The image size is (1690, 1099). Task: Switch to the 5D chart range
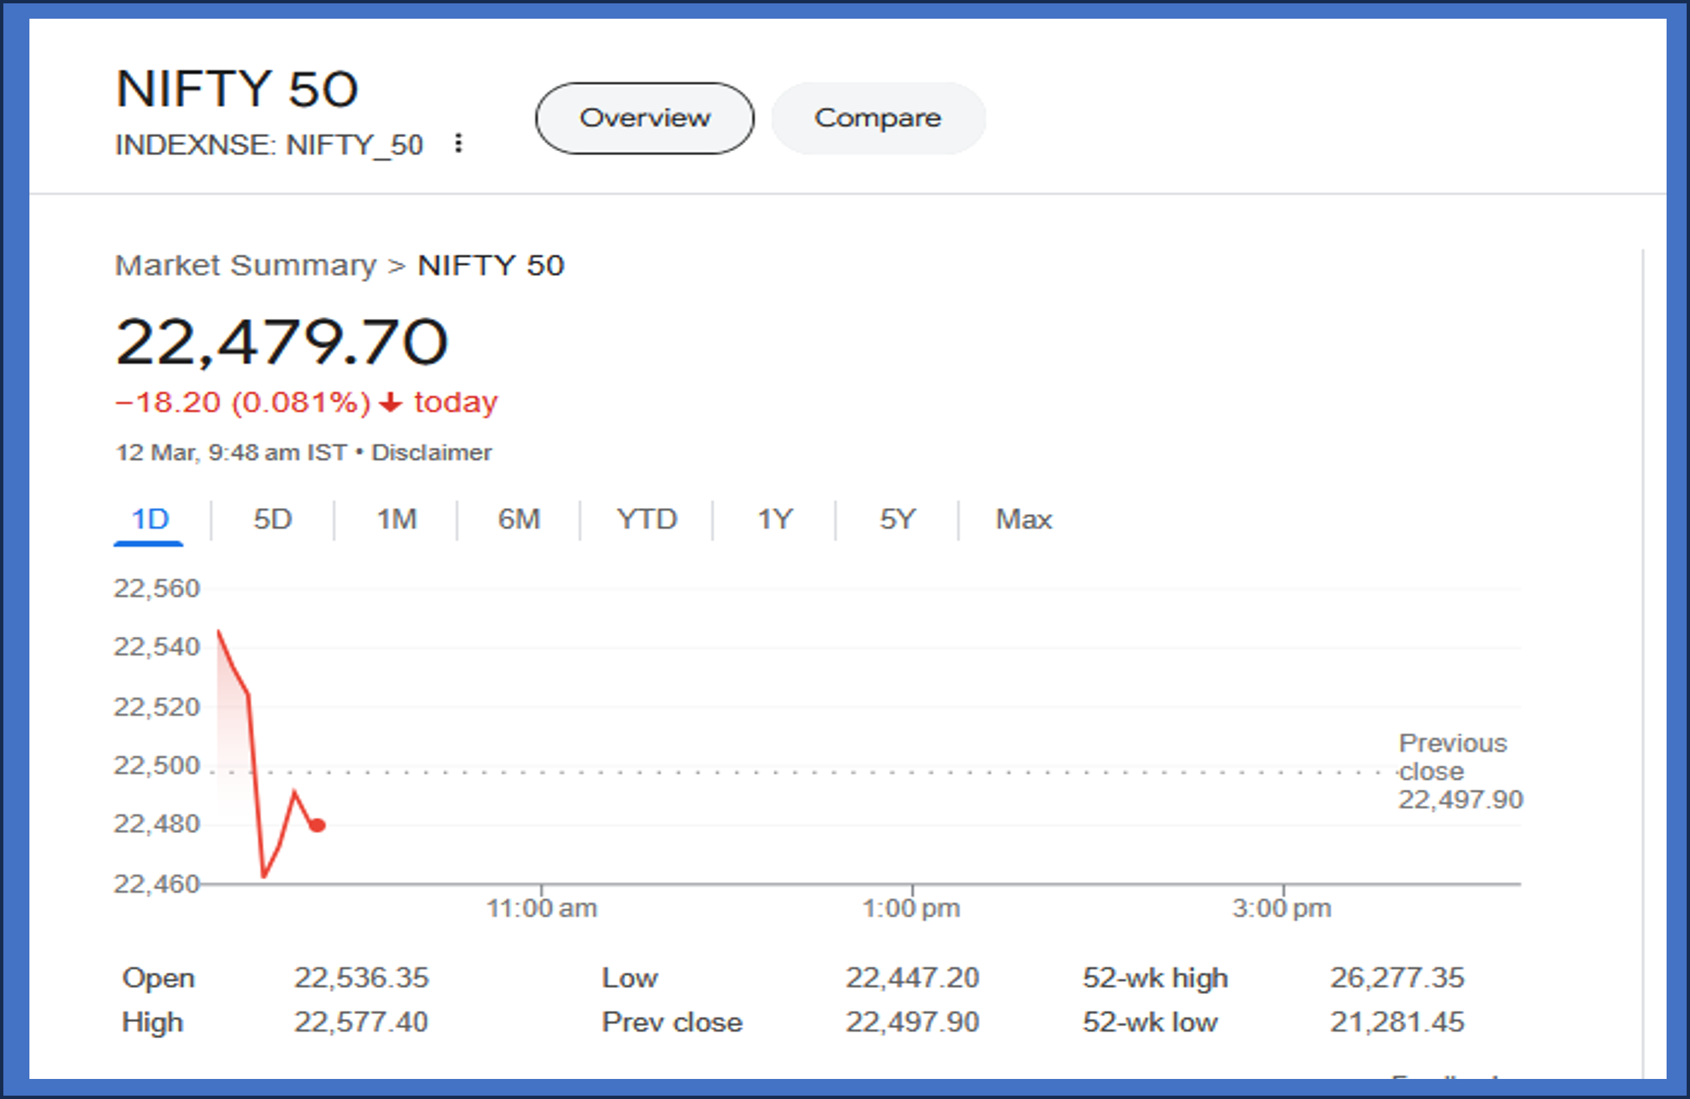273,519
